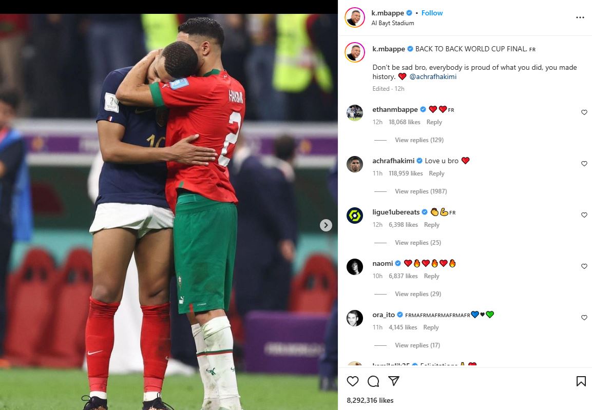Save post with bookmark icon
Screen dimensions: 592x410
click(x=581, y=381)
